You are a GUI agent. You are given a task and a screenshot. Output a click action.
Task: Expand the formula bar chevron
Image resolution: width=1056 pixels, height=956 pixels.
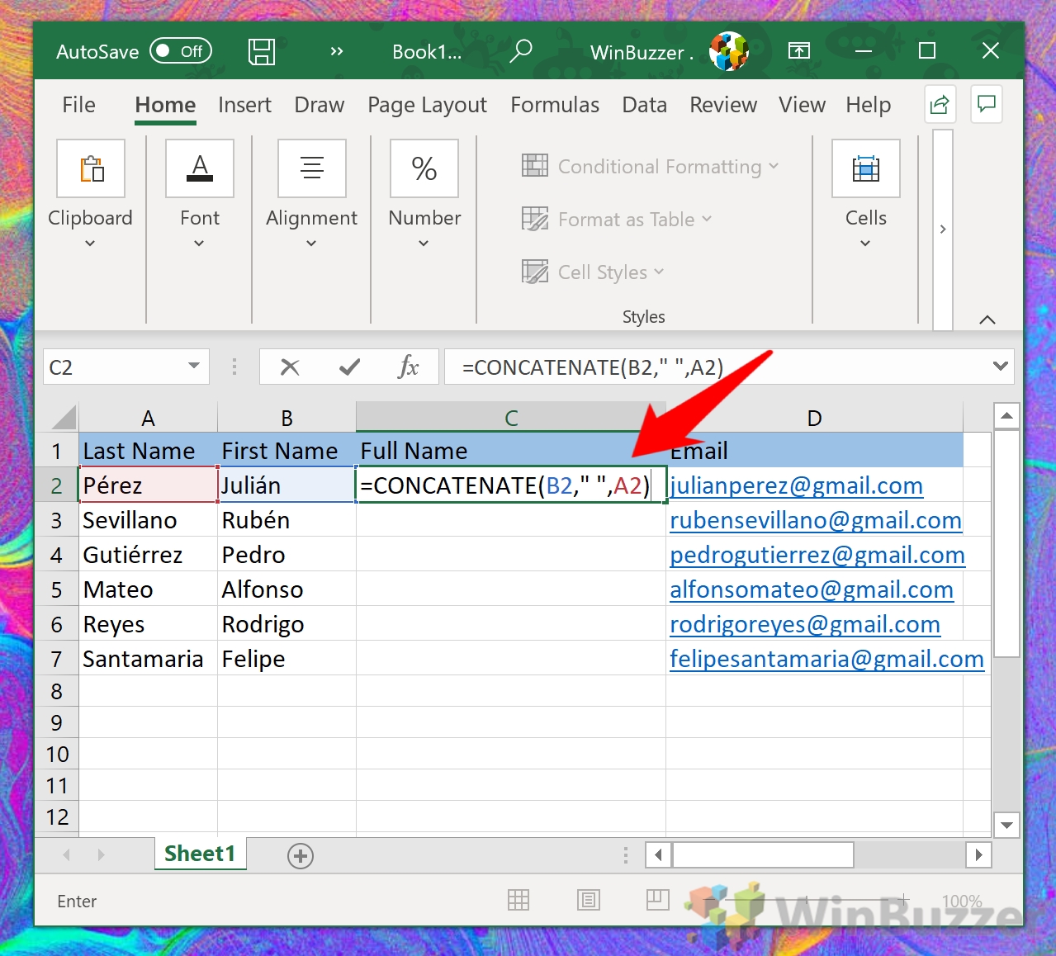(x=1001, y=367)
